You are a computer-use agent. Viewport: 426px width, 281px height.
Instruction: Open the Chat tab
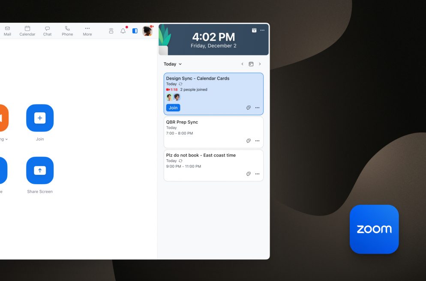(48, 31)
